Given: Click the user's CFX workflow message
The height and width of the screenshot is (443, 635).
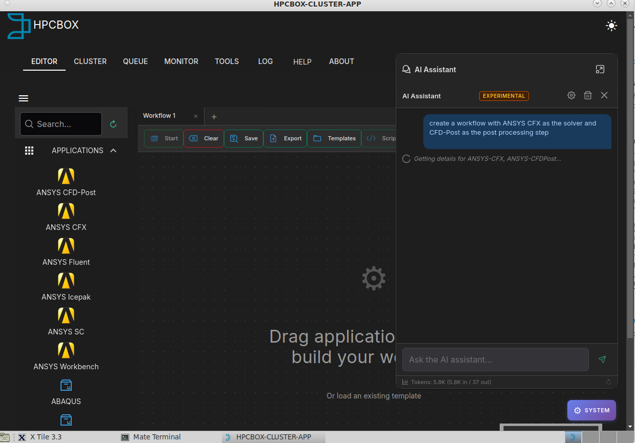Looking at the screenshot, I should pyautogui.click(x=518, y=132).
